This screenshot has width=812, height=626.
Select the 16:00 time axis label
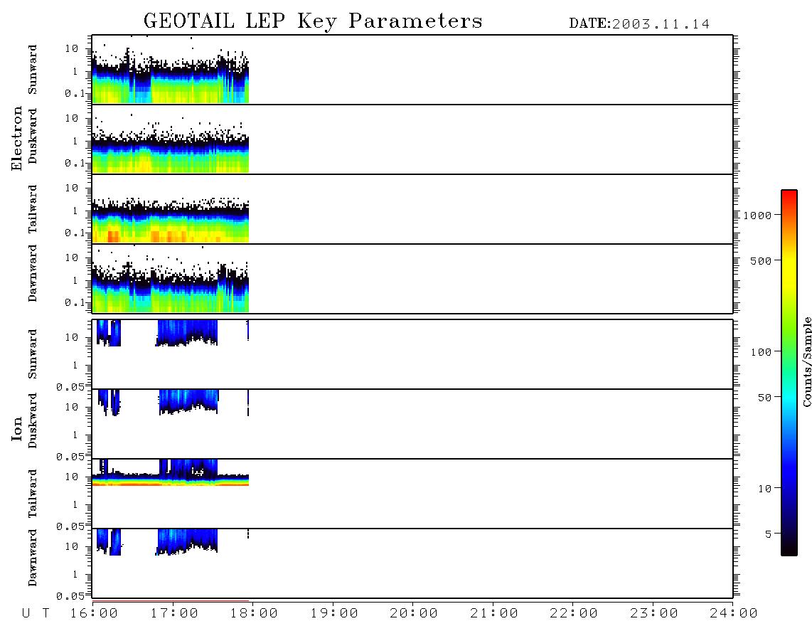click(x=94, y=613)
